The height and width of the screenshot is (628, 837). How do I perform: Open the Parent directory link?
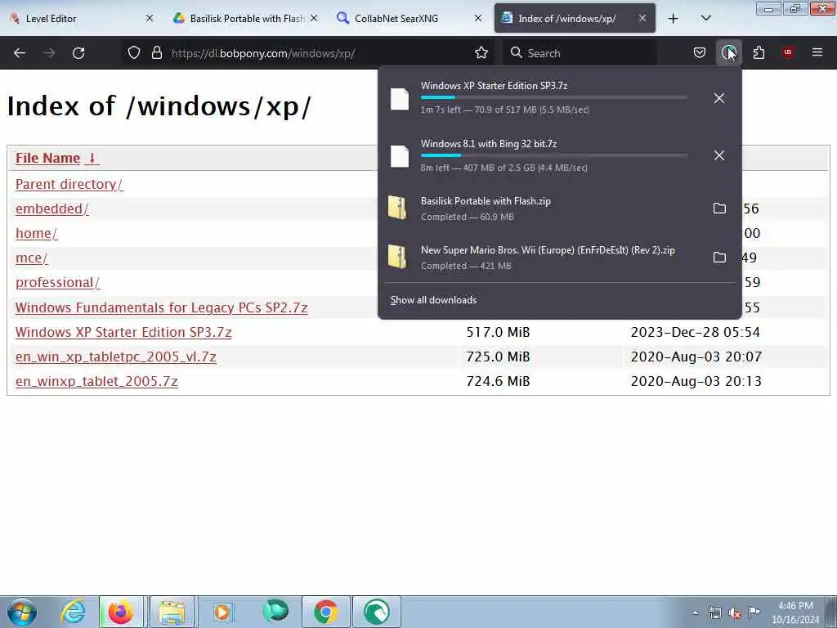[x=69, y=184]
